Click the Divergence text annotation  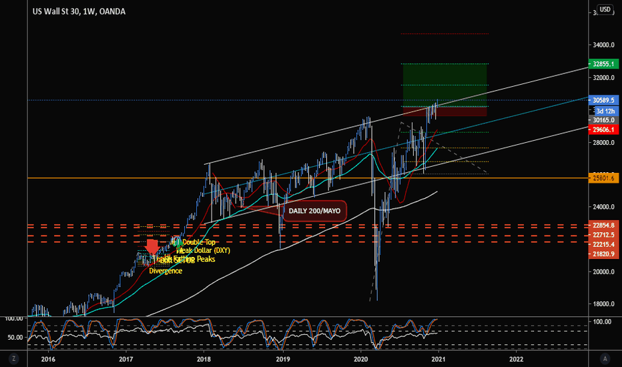166,271
